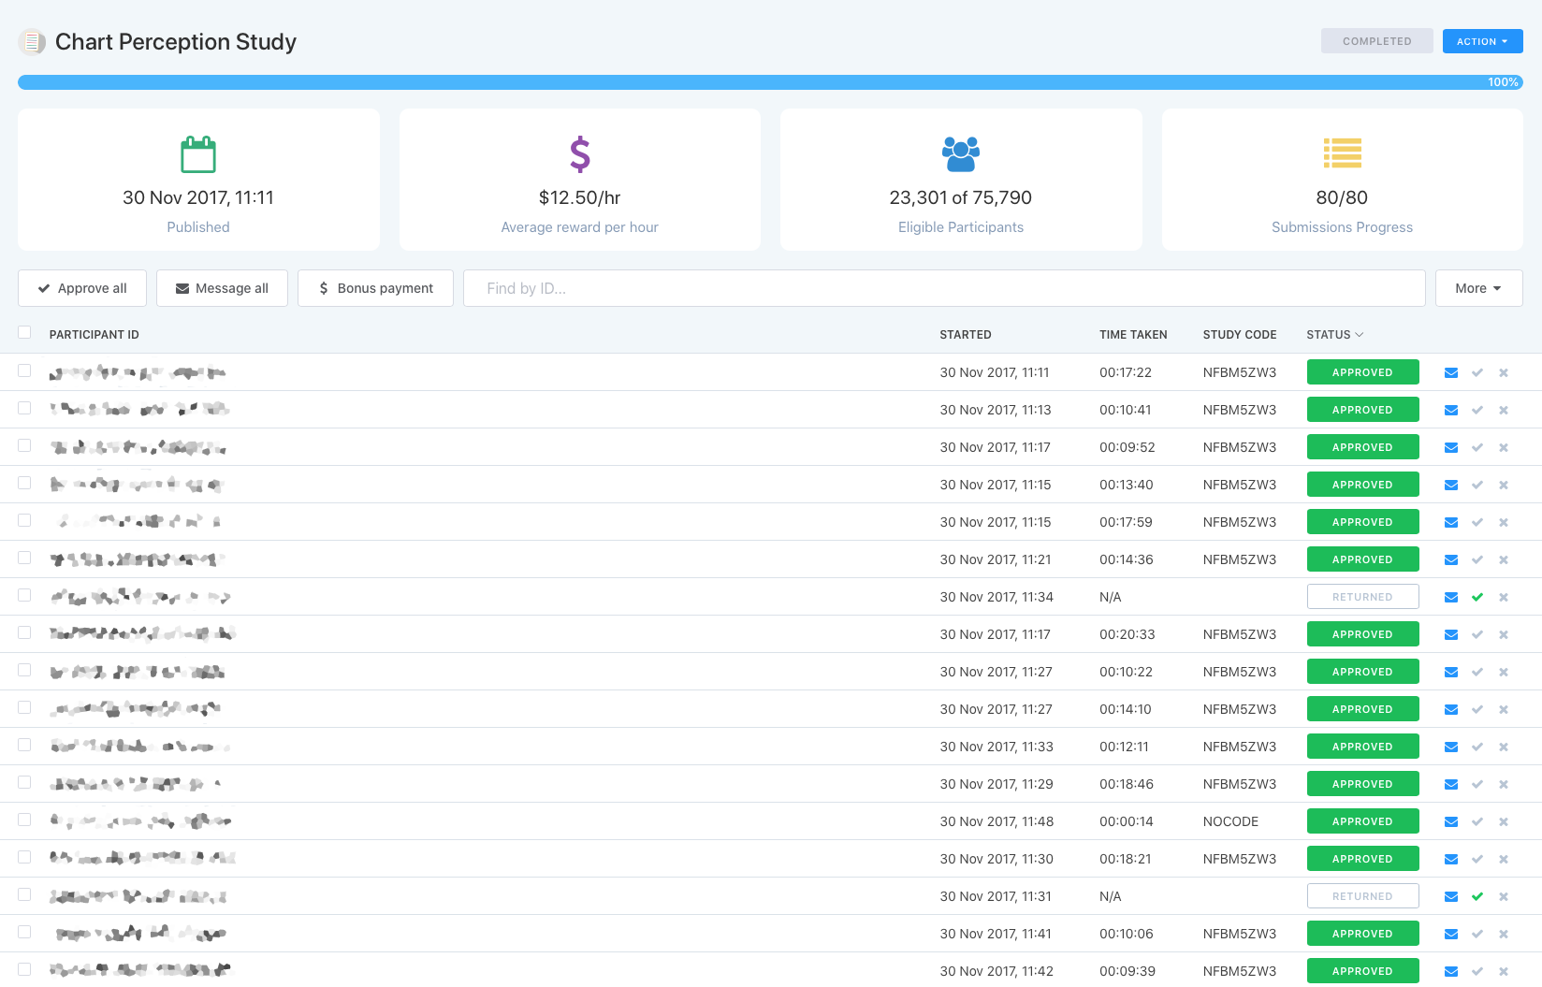Image resolution: width=1542 pixels, height=987 pixels.
Task: Expand the Status column filter
Action: 1335,335
